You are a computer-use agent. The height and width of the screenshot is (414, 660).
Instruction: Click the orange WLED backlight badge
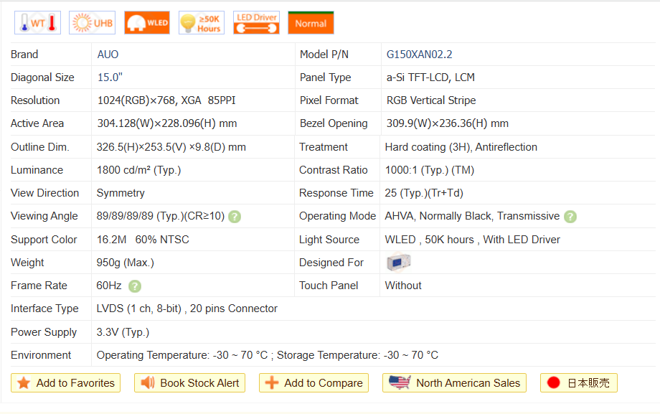[146, 23]
